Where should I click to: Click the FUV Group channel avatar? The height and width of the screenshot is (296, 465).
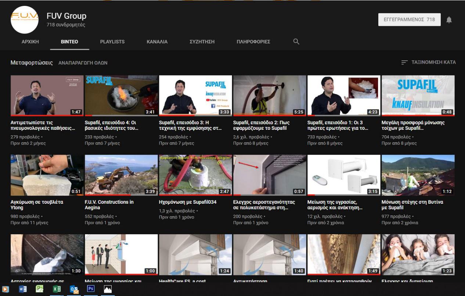pos(25,20)
